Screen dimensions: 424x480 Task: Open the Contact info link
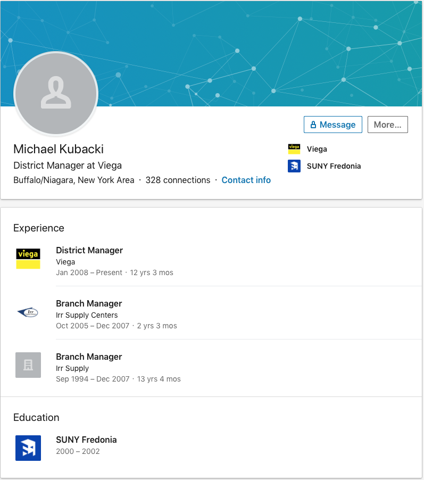[x=246, y=180]
